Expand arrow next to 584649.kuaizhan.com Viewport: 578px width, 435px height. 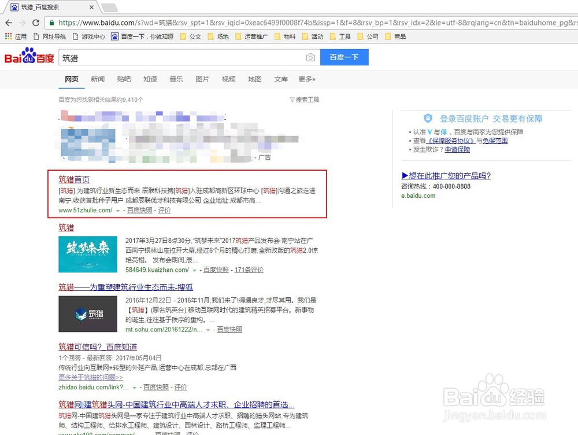[194, 271]
